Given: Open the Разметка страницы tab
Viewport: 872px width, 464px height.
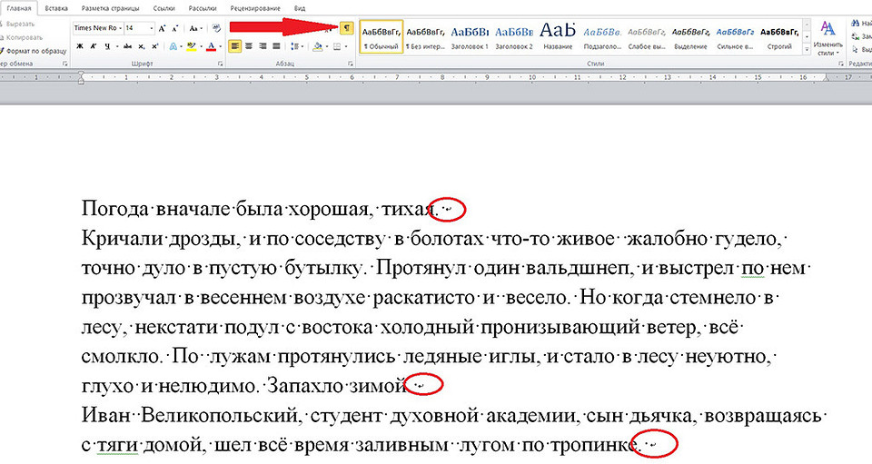Looking at the screenshot, I should tap(110, 8).
